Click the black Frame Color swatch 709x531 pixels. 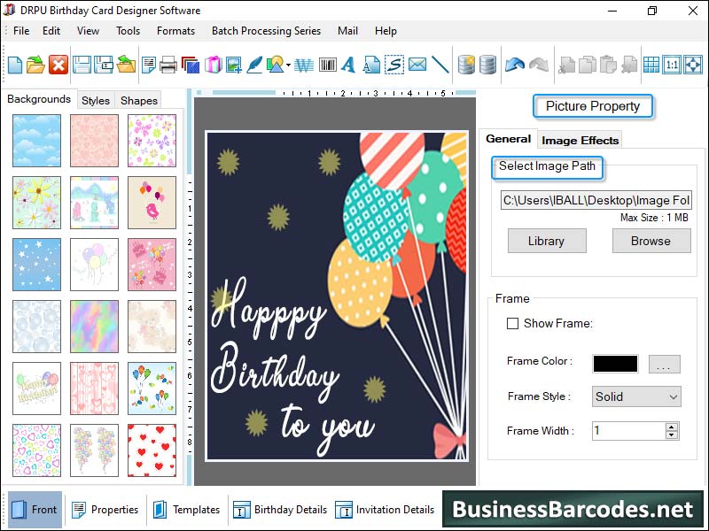[615, 364]
